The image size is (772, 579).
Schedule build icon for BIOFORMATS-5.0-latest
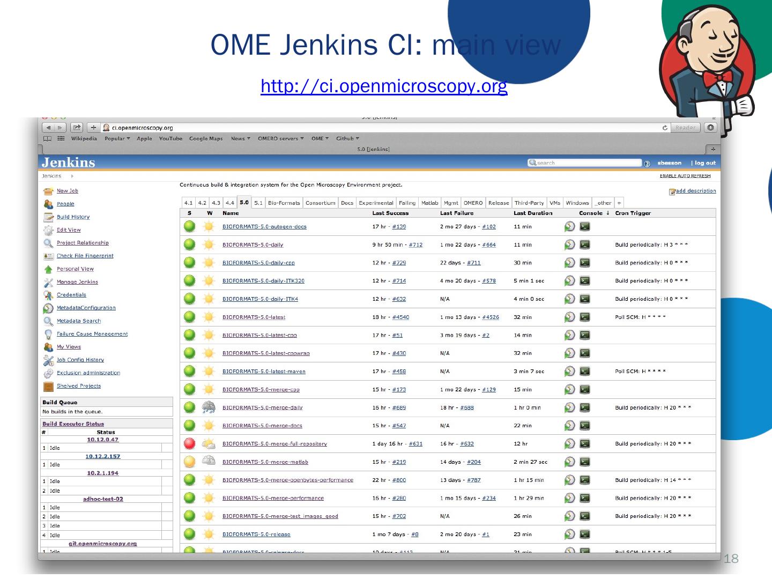569,317
